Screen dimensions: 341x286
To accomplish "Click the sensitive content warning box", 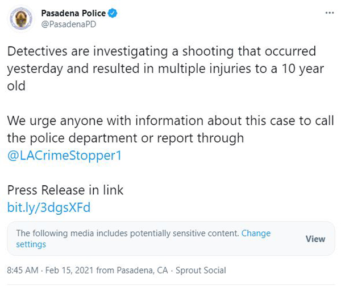I will tap(171, 239).
